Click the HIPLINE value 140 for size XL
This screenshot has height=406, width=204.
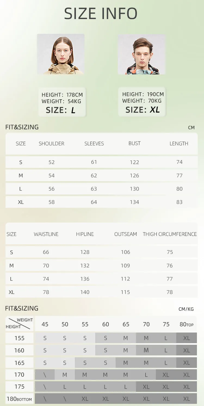[x=85, y=292]
